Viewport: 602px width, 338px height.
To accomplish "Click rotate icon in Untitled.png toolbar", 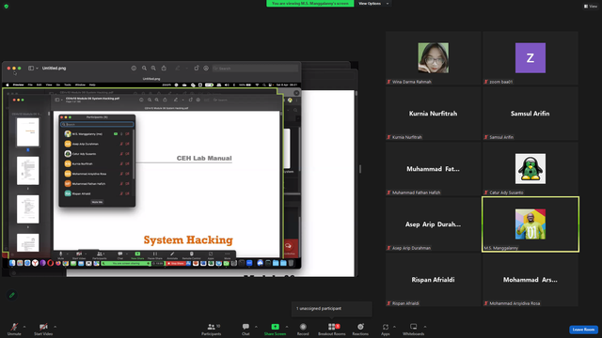I will 197,69.
